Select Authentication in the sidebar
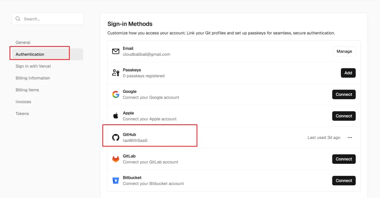The width and height of the screenshot is (380, 198). pyautogui.click(x=30, y=54)
